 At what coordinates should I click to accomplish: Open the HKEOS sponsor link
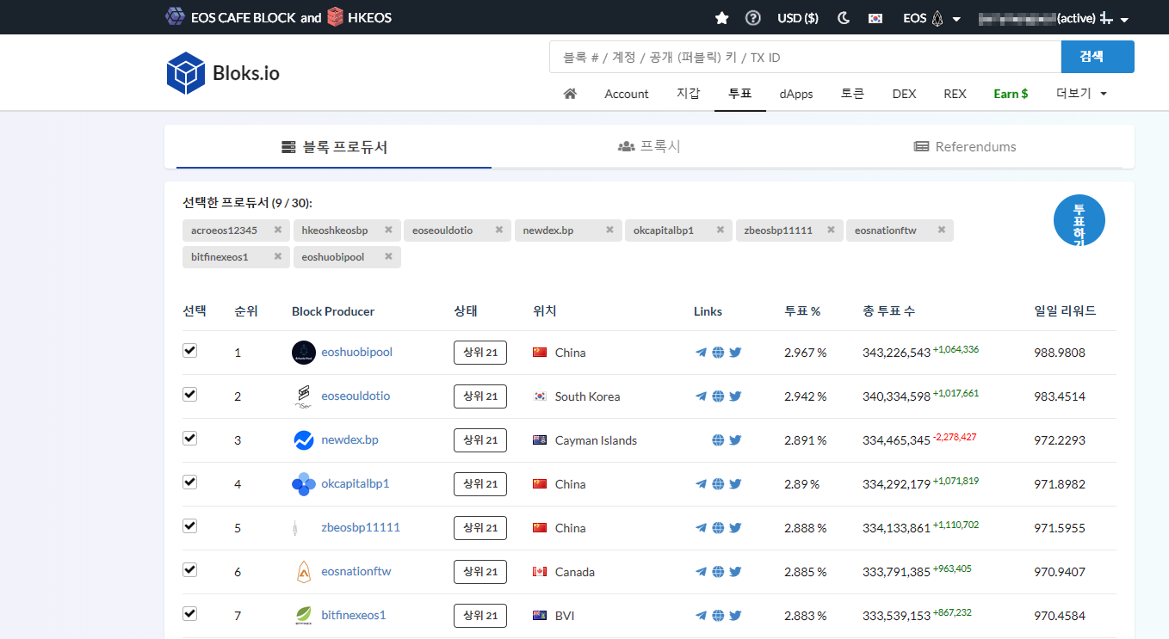point(360,17)
